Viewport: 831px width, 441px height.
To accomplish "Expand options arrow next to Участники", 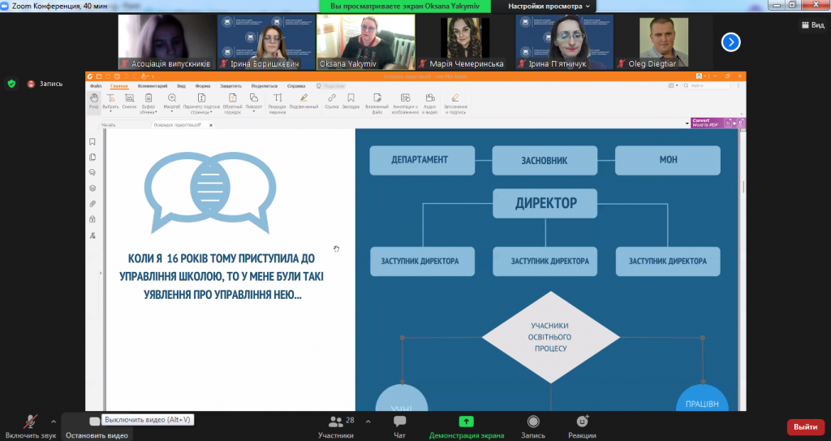I will tap(368, 422).
